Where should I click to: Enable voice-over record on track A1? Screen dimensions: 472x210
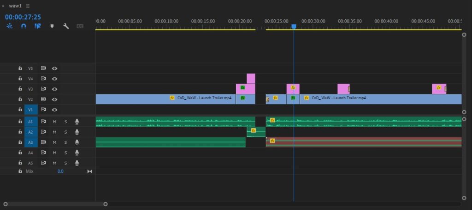[x=77, y=121]
